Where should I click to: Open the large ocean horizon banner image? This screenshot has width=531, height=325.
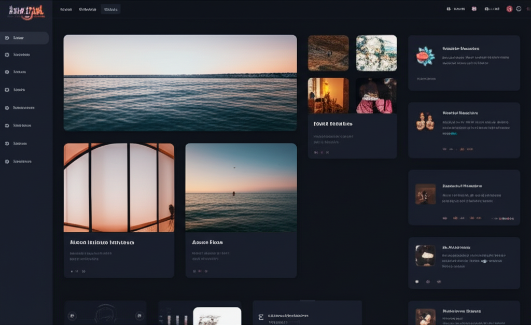pyautogui.click(x=180, y=82)
